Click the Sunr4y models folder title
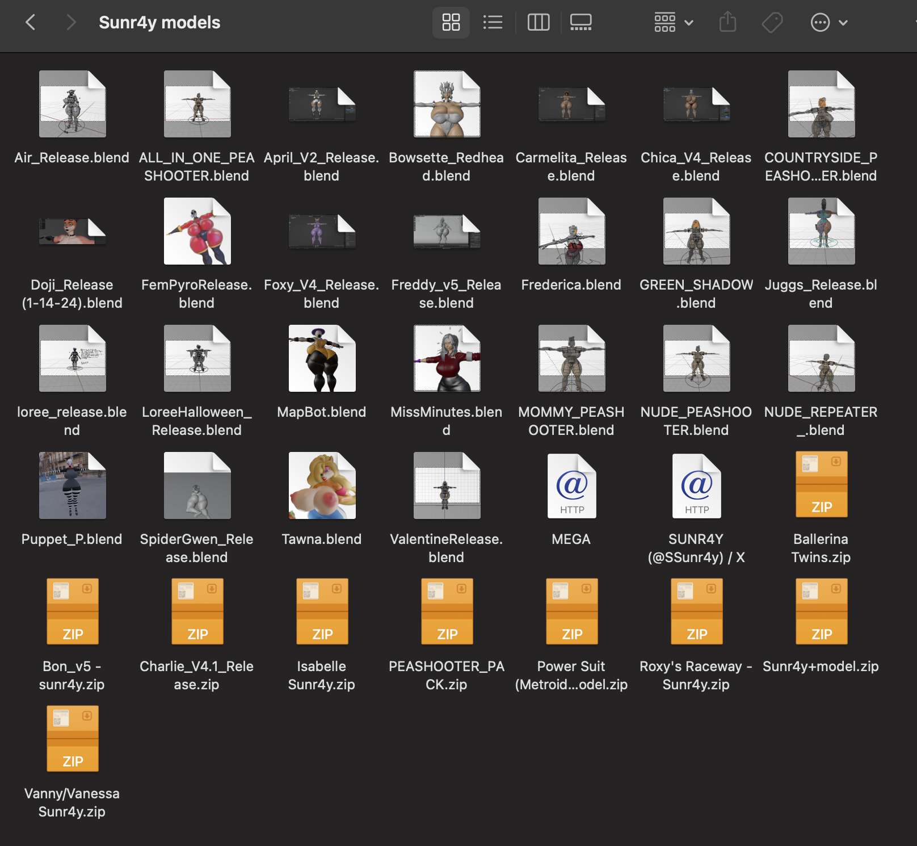Viewport: 917px width, 846px height. pyautogui.click(x=159, y=23)
